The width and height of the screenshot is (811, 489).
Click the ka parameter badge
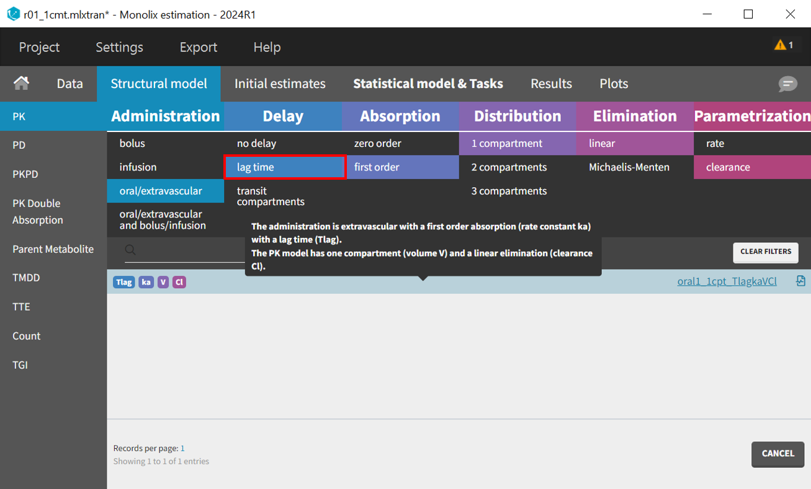tap(146, 282)
